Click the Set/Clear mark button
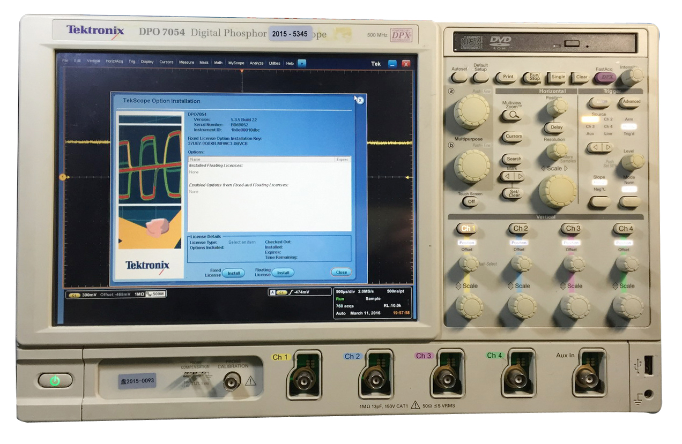The width and height of the screenshot is (682, 444). 513,194
